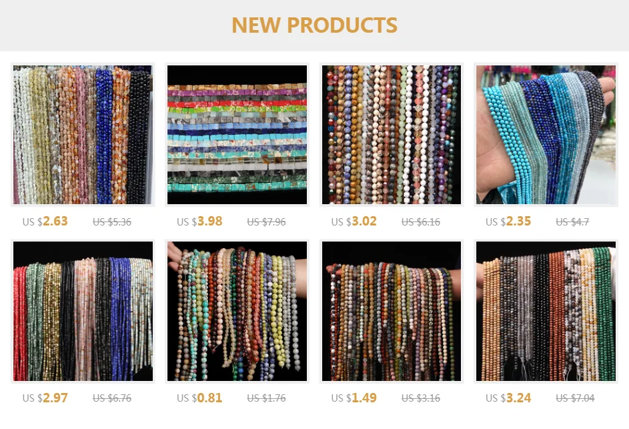The height and width of the screenshot is (429, 629).
Task: Click the crossed-out US $7.04 original price
Action: pyautogui.click(x=575, y=398)
